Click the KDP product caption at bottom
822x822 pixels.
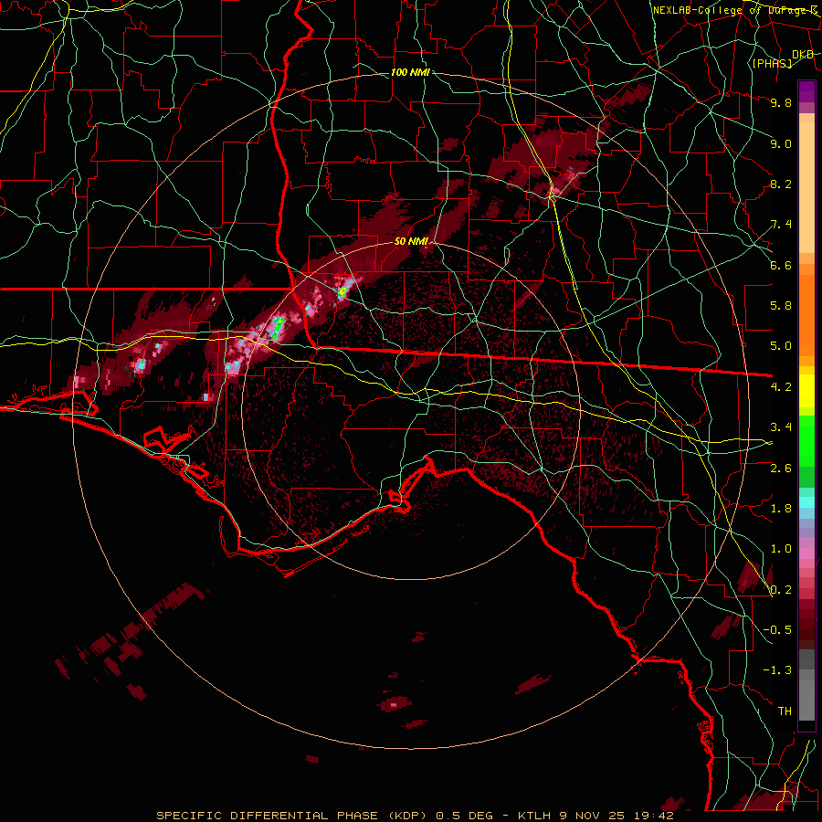click(416, 816)
